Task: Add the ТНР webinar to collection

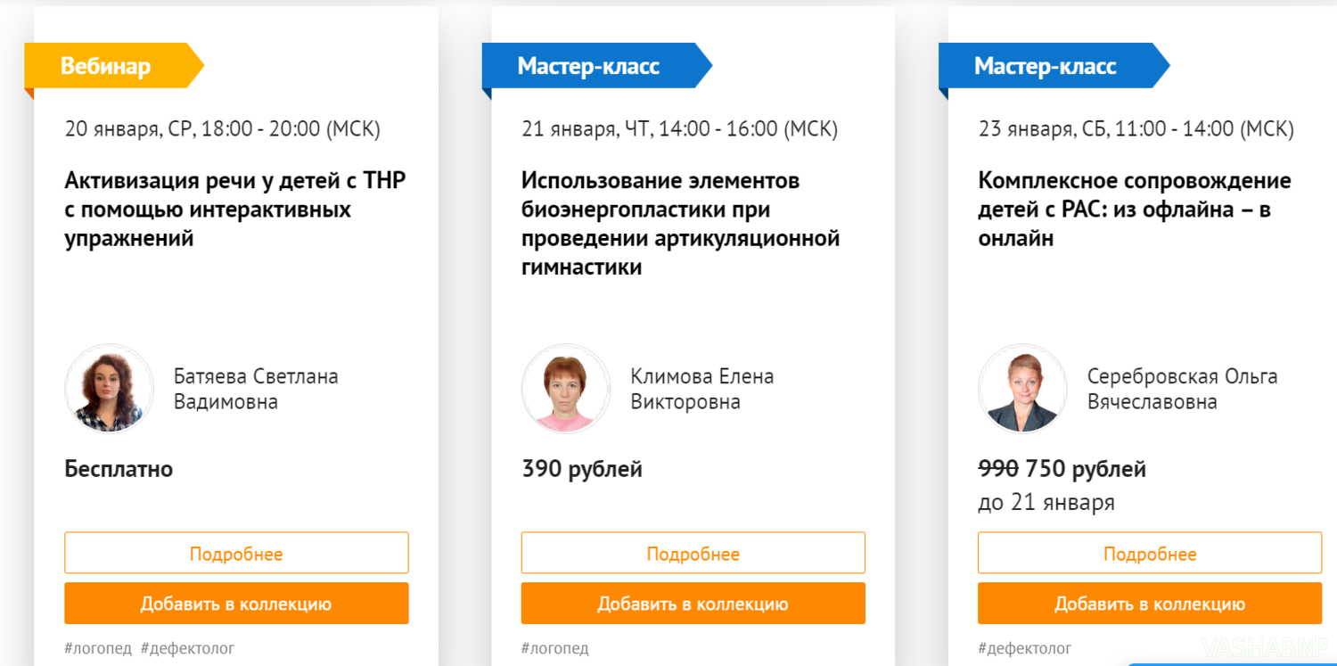Action: coord(236,604)
